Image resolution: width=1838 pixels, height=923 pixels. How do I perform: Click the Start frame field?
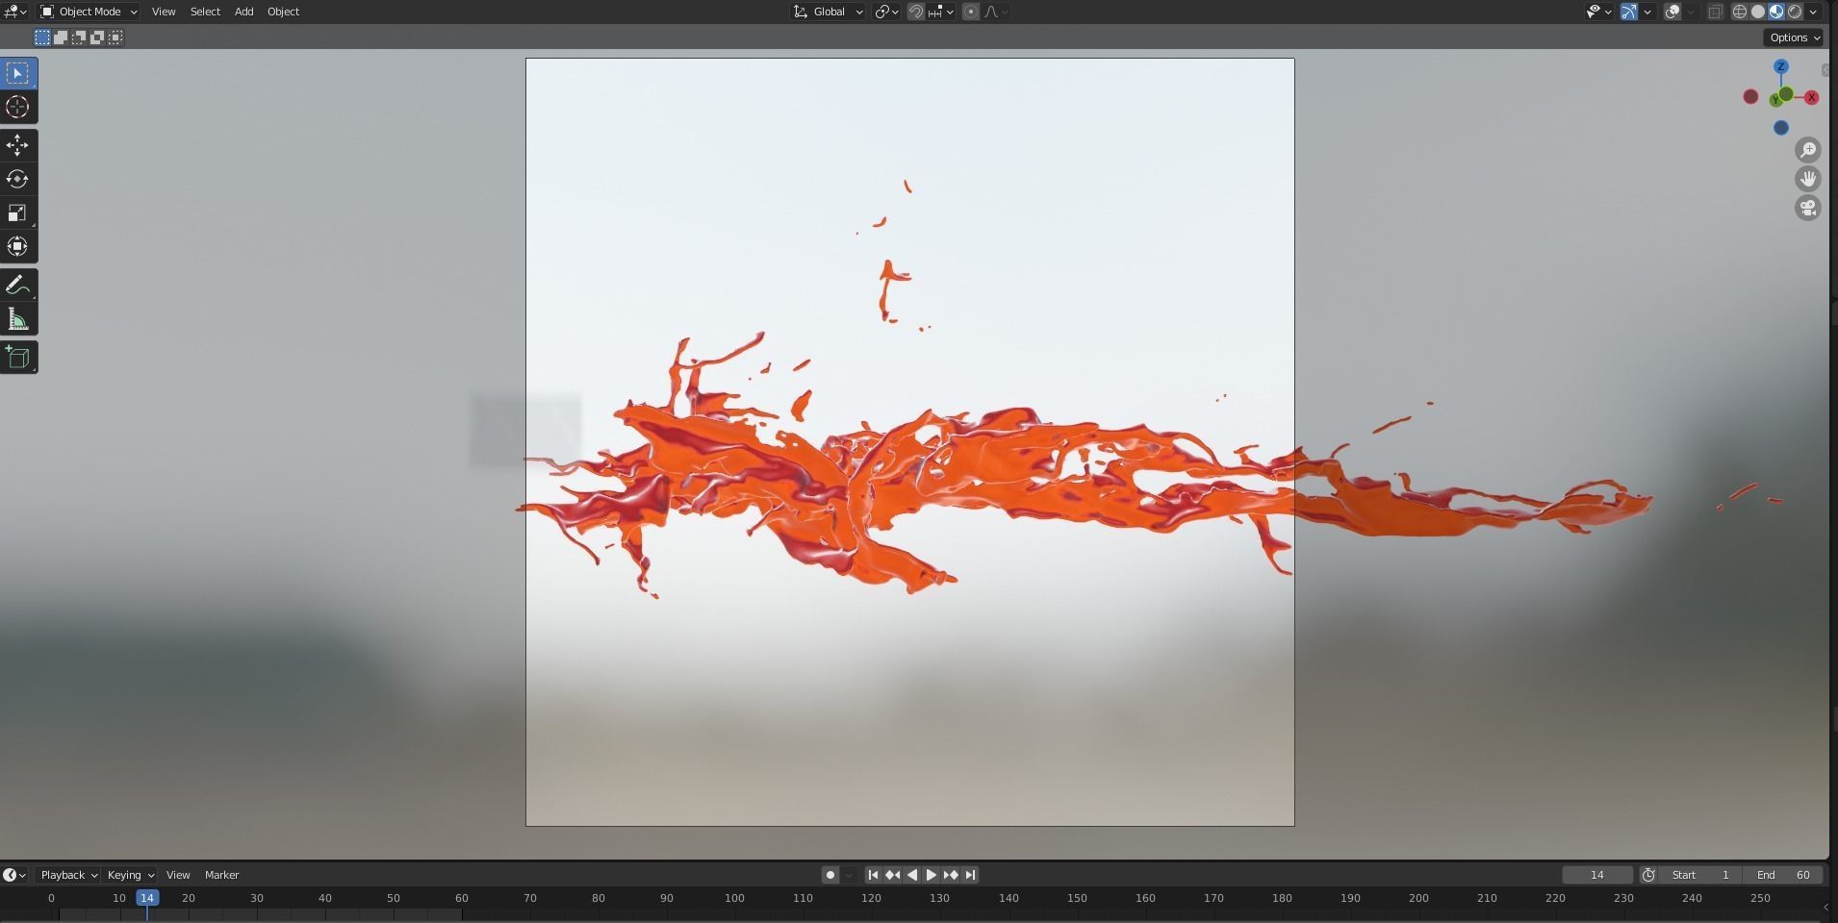pyautogui.click(x=1701, y=875)
